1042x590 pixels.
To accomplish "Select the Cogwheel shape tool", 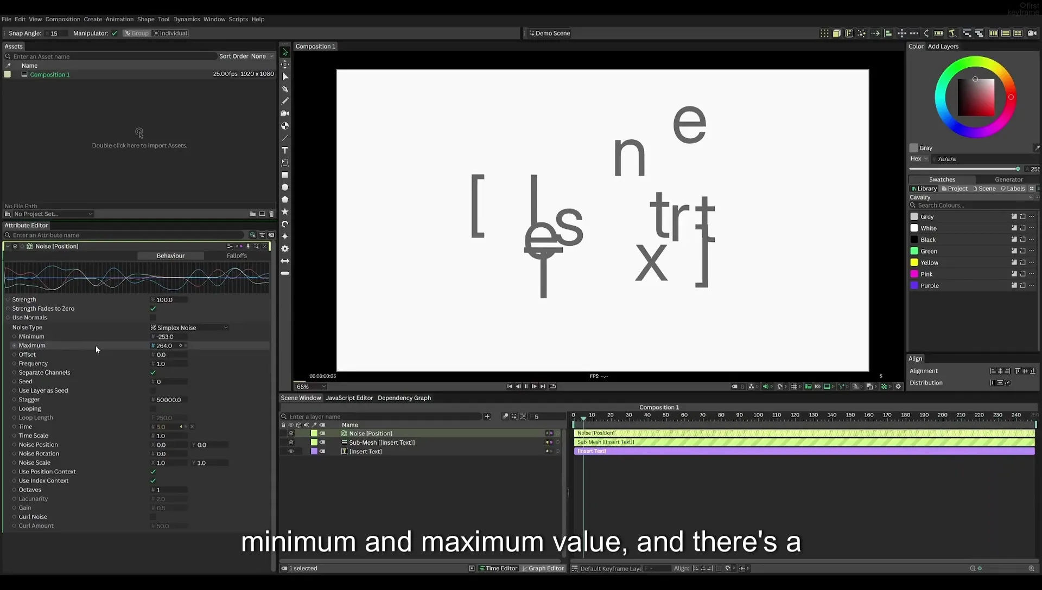I will tap(284, 248).
